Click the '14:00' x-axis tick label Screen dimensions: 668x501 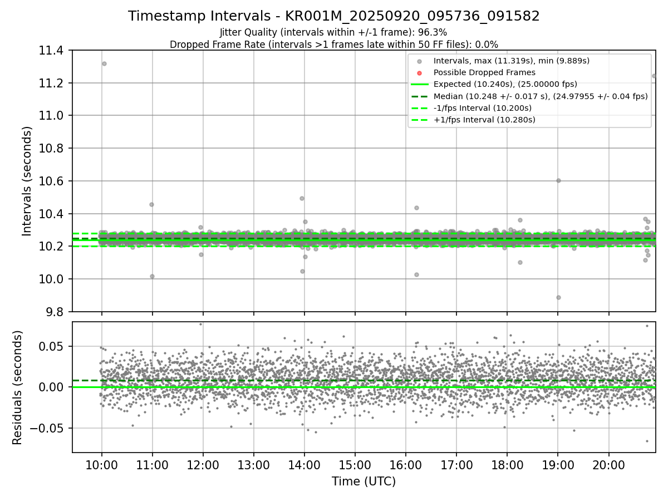pyautogui.click(x=304, y=465)
